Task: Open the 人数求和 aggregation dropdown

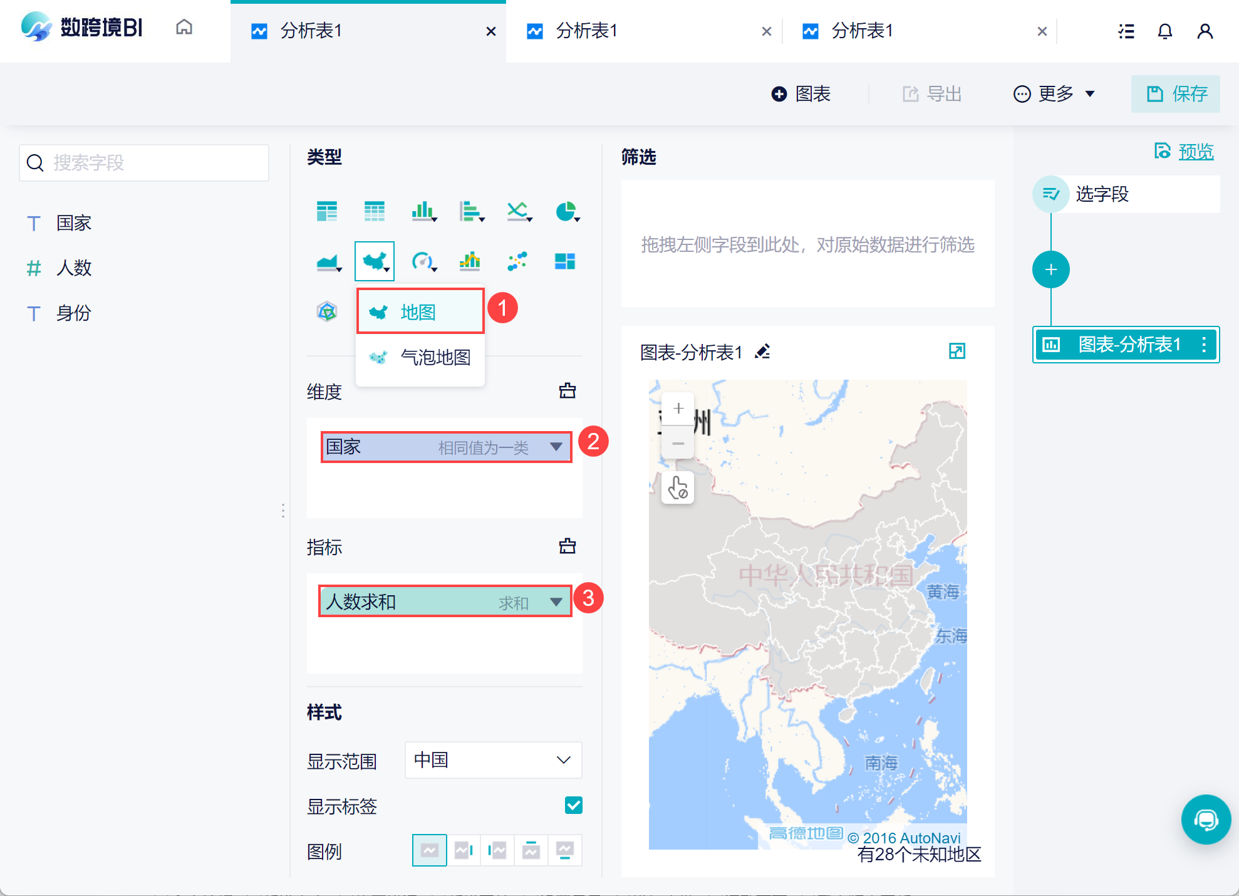Action: click(x=556, y=602)
